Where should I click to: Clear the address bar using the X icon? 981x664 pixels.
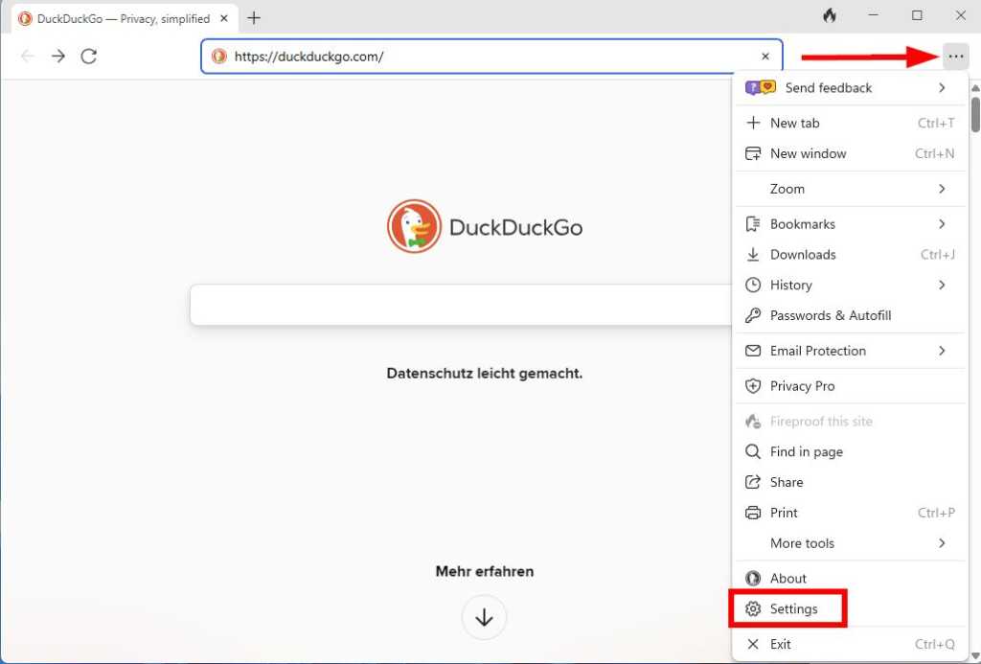click(765, 56)
